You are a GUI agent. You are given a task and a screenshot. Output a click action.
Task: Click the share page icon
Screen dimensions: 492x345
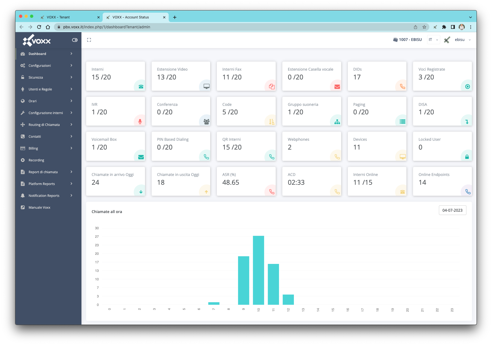click(x=416, y=27)
